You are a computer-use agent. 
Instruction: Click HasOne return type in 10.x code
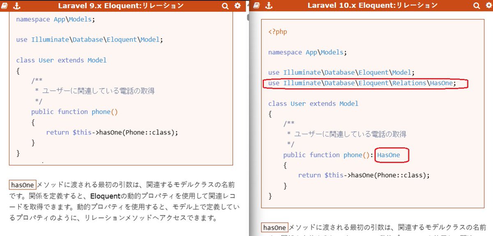coord(388,155)
